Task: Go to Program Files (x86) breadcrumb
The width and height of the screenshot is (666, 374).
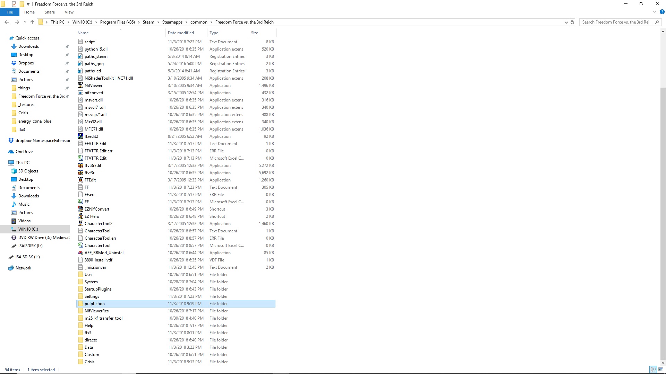Action: pyautogui.click(x=118, y=22)
